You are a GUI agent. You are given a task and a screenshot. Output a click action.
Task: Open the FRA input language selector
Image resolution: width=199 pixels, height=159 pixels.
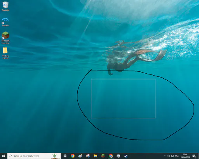tap(177, 156)
